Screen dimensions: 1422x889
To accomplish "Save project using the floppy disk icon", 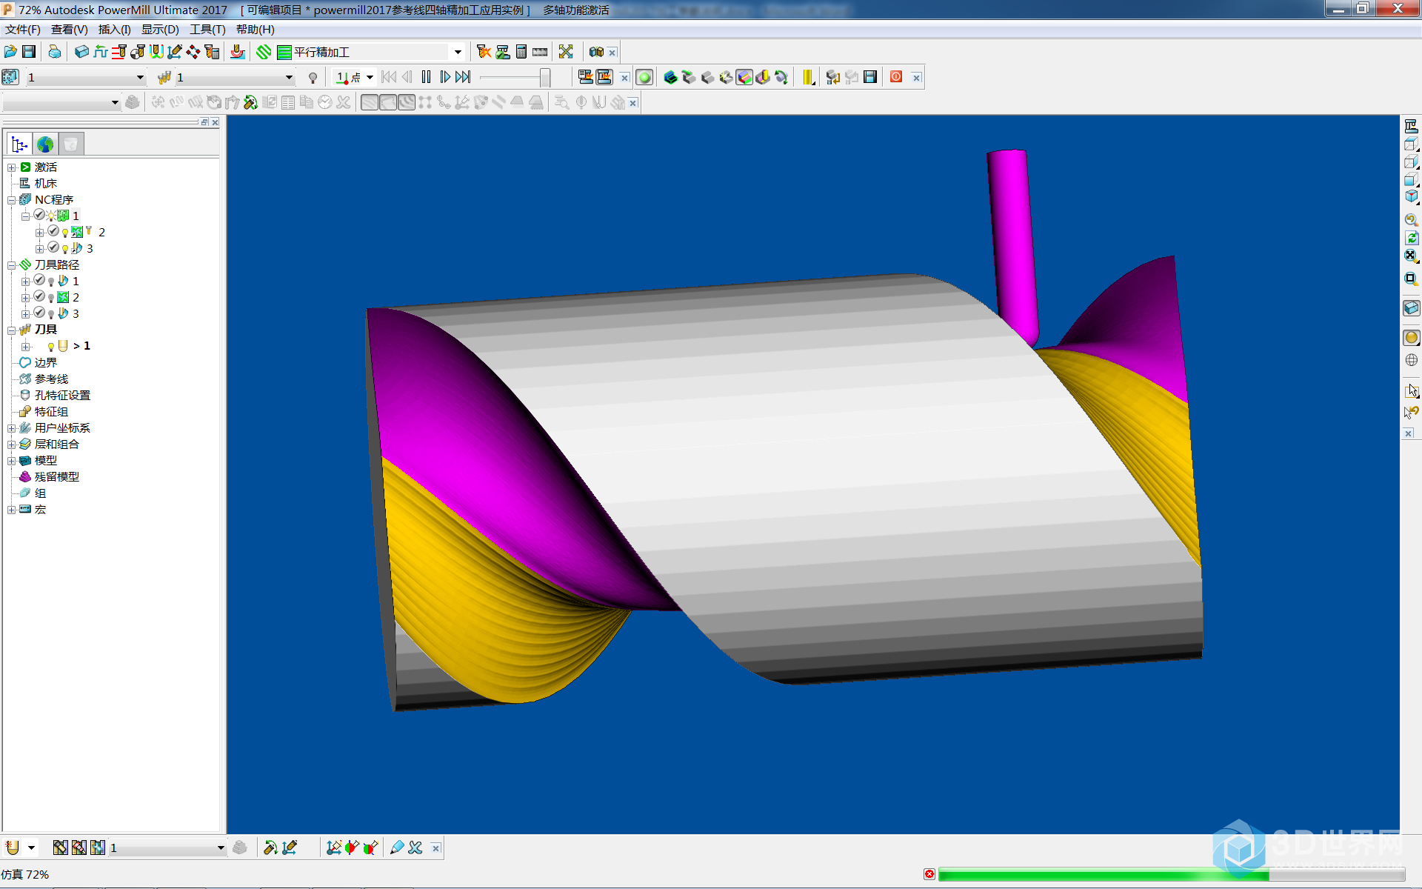I will click(29, 52).
